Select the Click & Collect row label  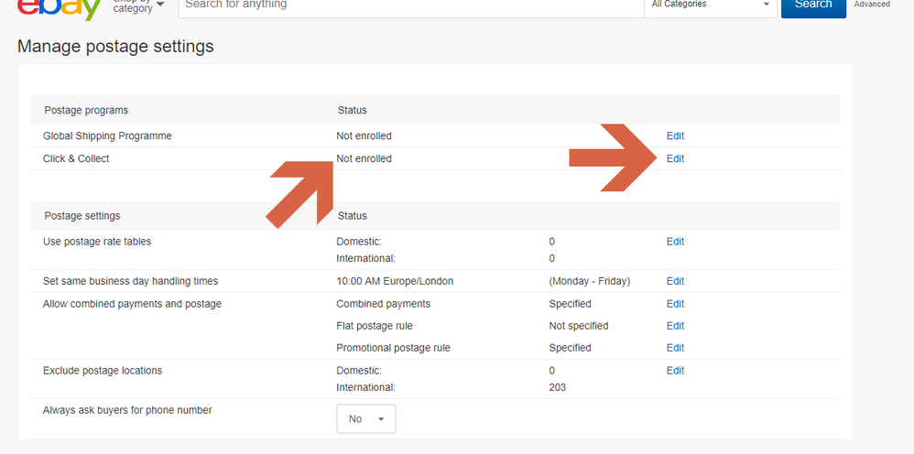[76, 159]
